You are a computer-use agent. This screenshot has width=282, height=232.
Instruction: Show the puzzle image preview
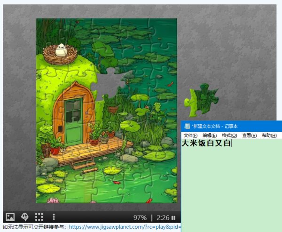coord(10,217)
